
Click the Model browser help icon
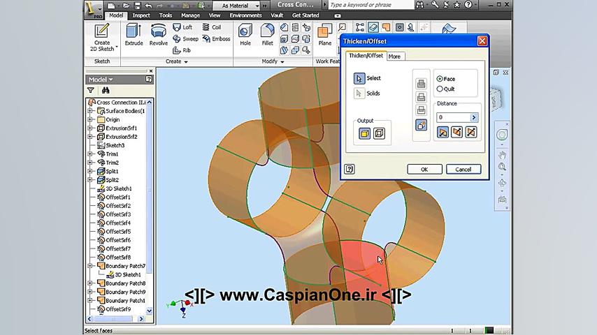pos(148,79)
